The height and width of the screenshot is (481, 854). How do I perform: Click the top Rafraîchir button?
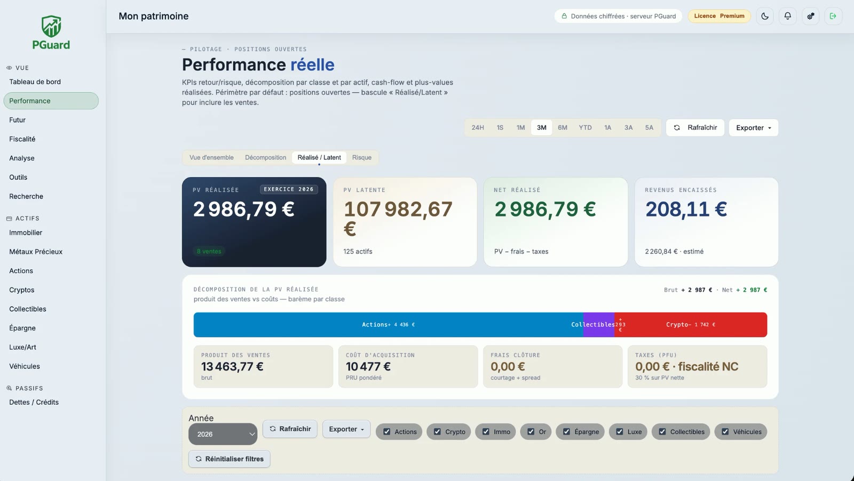click(x=695, y=127)
